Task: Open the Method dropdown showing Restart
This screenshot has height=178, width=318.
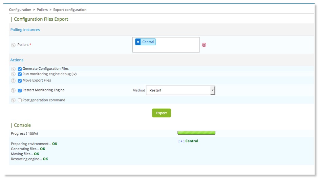Action: [181, 90]
